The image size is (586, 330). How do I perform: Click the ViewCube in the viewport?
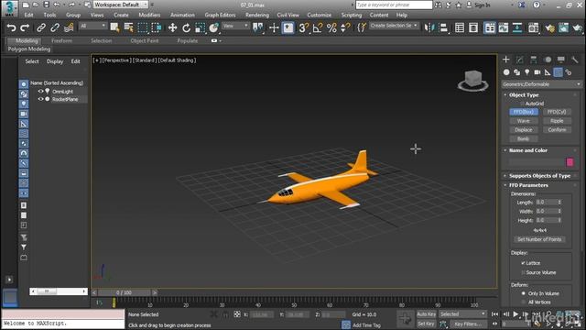pyautogui.click(x=472, y=80)
